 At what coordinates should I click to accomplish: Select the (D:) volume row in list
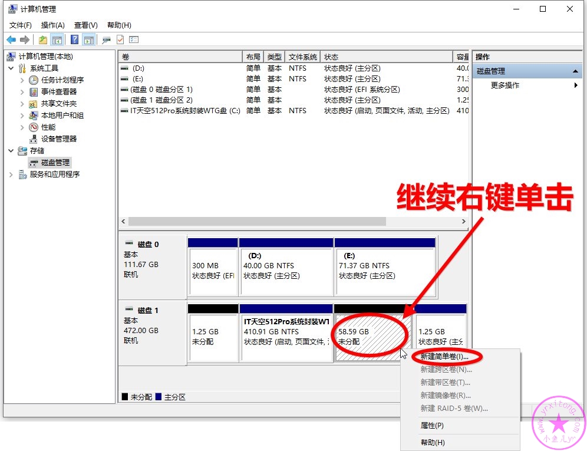point(294,68)
